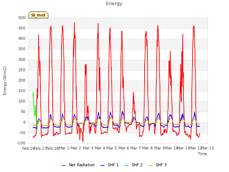
Task: Click the Mar 4 date tick label
Action: (x=100, y=148)
